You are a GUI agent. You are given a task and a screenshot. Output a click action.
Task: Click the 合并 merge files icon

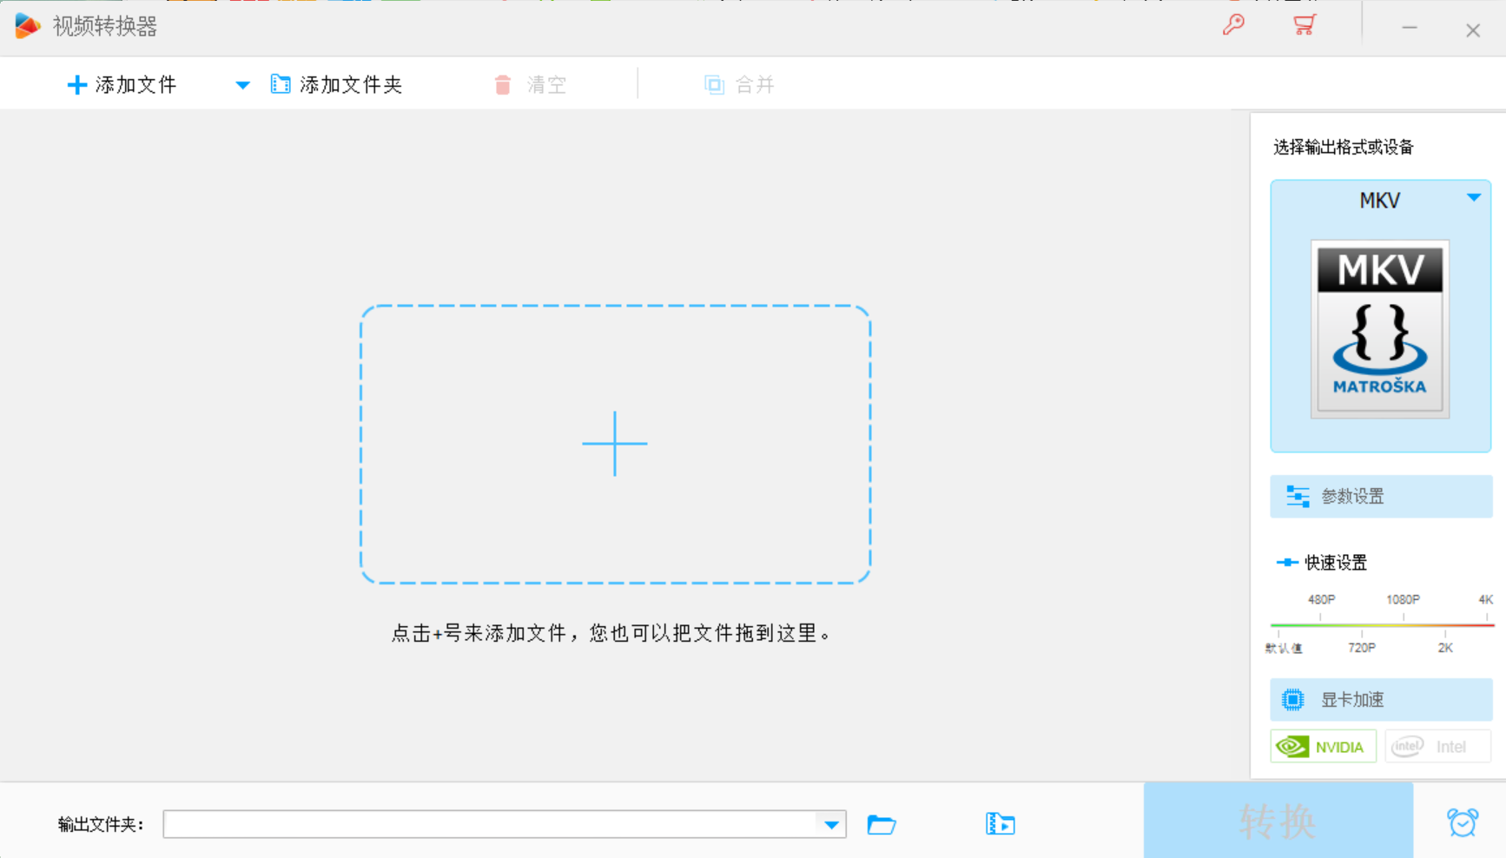(x=713, y=83)
